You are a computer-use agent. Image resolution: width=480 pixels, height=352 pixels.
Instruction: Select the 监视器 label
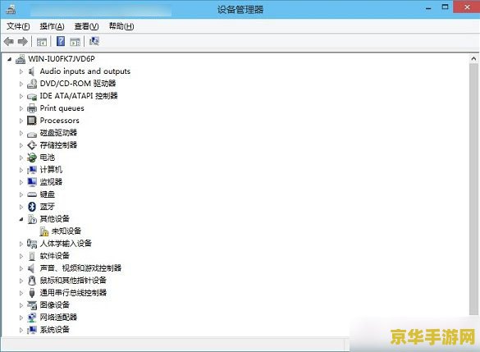point(51,182)
